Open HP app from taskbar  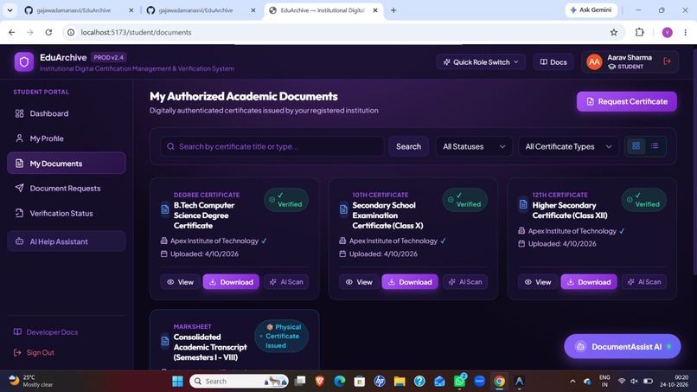(x=379, y=381)
